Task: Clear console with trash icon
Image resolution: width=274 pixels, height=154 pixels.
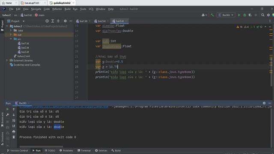Action: (x=14, y=137)
